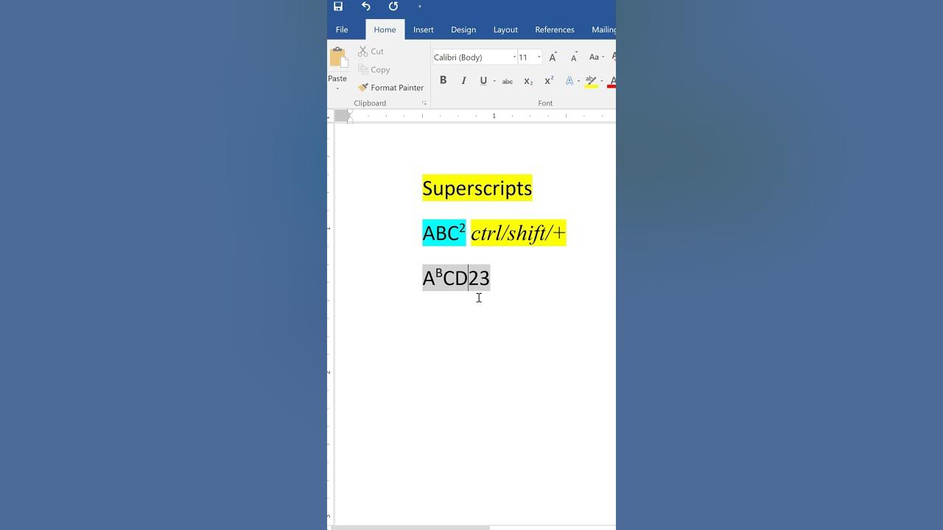
Task: Expand the font name dropdown arrow
Action: pyautogui.click(x=514, y=57)
